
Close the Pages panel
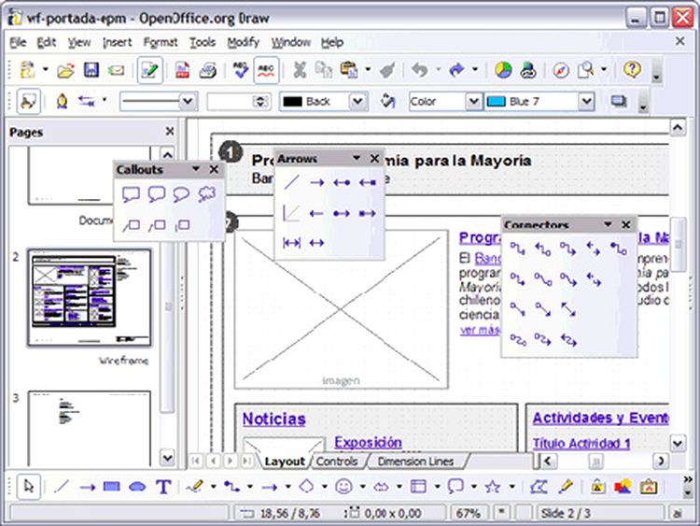pos(170,132)
